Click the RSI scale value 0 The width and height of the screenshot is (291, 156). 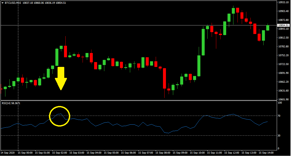pos(279,149)
